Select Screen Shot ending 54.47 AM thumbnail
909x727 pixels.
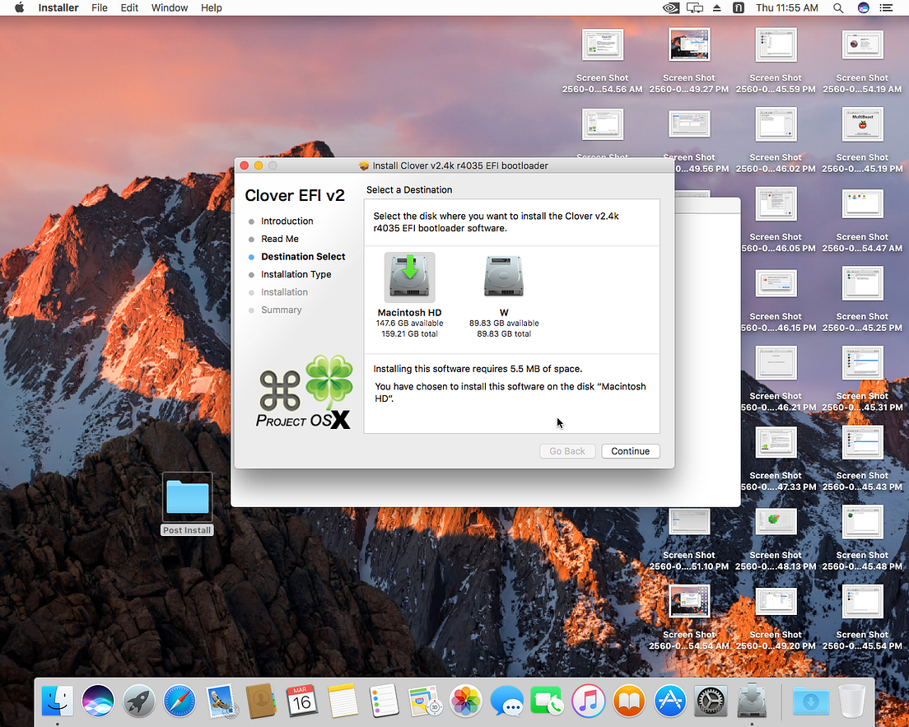coord(863,203)
